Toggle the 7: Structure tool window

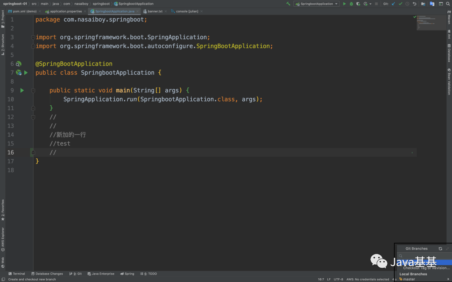tap(3, 45)
